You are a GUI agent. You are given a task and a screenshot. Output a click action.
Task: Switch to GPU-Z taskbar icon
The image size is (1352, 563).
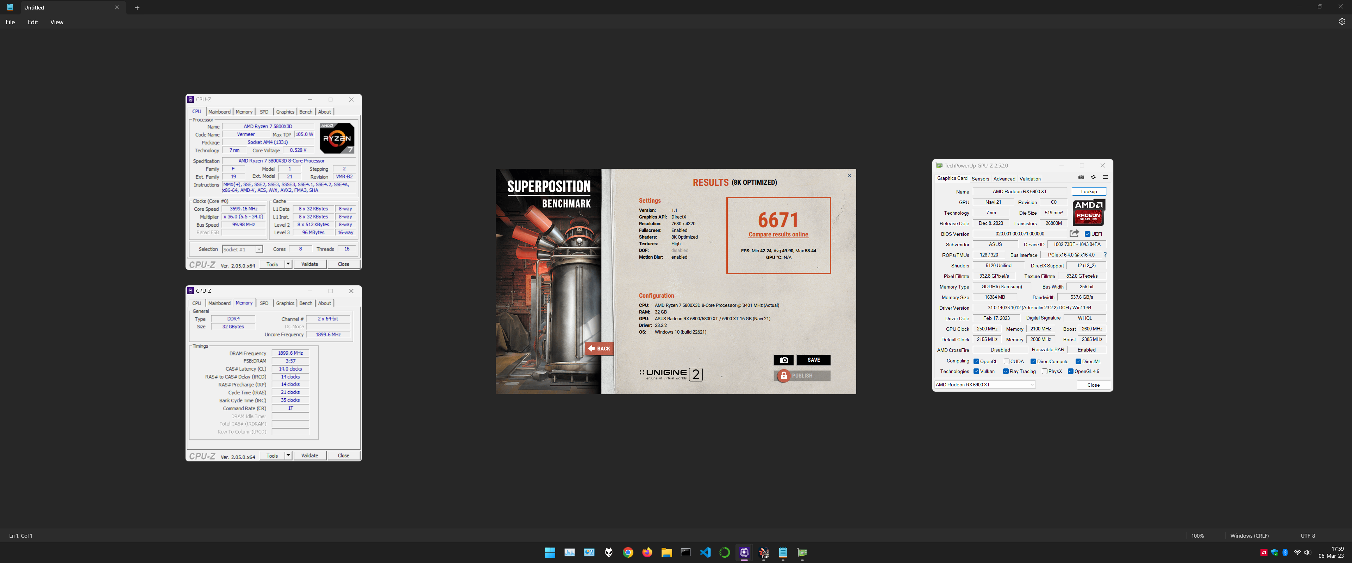(802, 552)
